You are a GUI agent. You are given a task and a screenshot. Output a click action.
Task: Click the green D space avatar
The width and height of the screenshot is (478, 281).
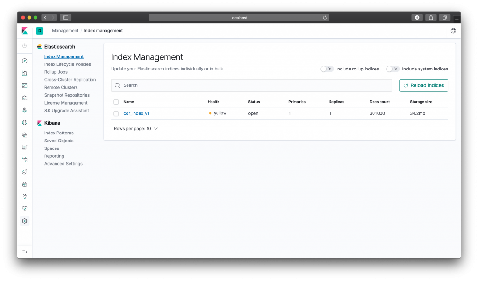tap(40, 30)
